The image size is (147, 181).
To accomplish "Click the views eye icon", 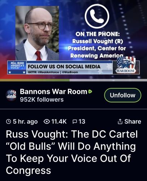I will coord(47,122).
